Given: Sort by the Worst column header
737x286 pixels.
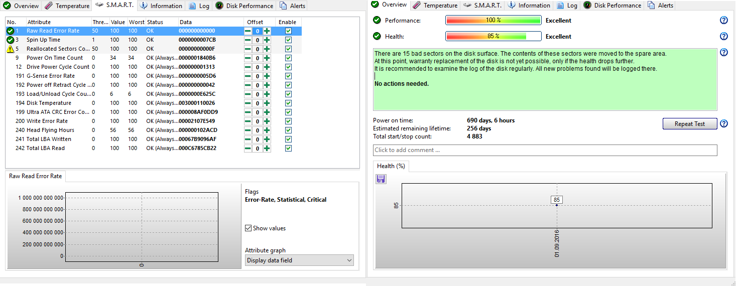Looking at the screenshot, I should pyautogui.click(x=136, y=22).
